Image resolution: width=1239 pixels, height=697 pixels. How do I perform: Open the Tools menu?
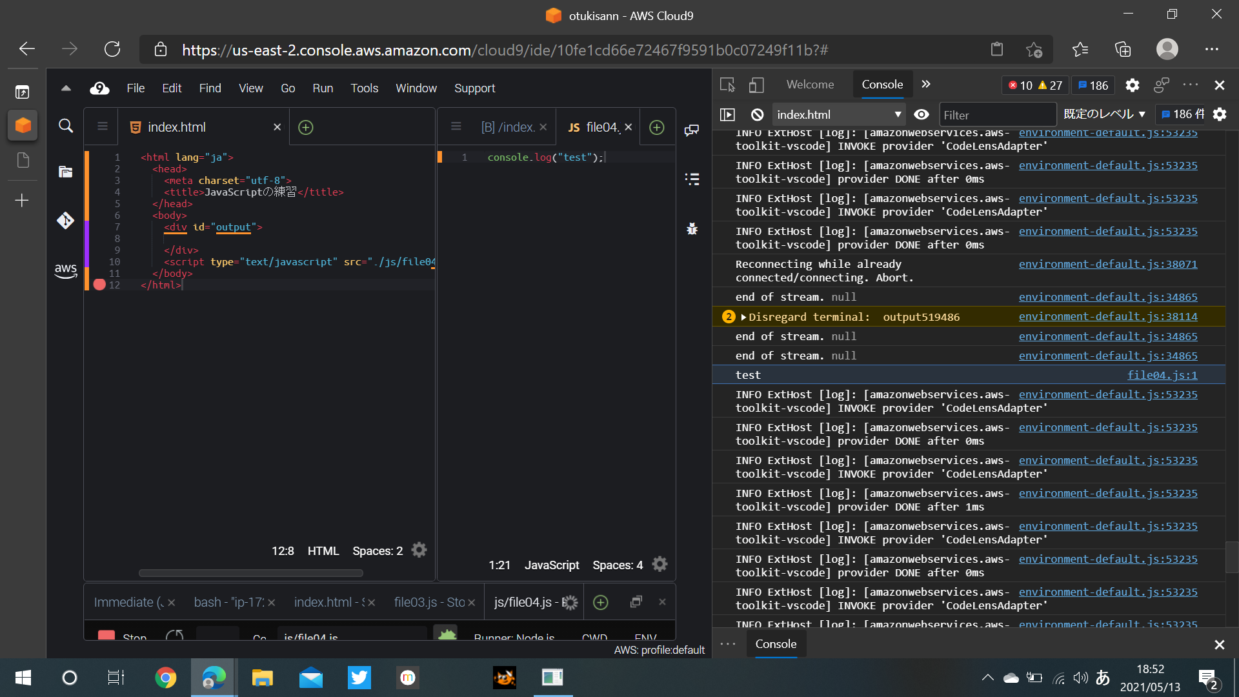click(x=365, y=88)
